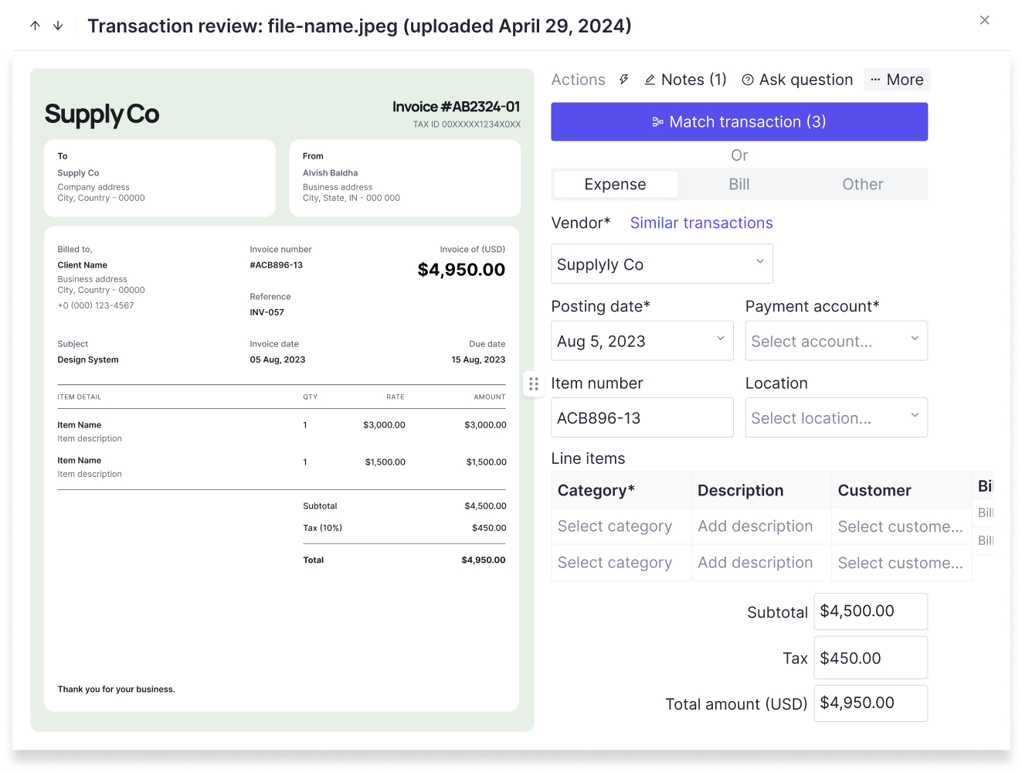The image size is (1022, 773).
Task: Select the Expense transaction type
Action: [x=615, y=184]
